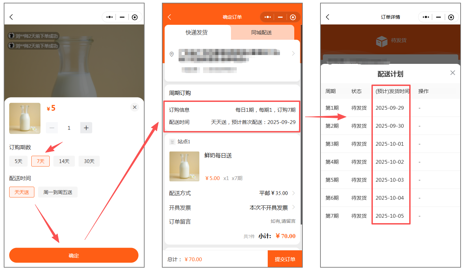The height and width of the screenshot is (269, 464).
Task: Click the orange 确定 button
Action: (74, 255)
